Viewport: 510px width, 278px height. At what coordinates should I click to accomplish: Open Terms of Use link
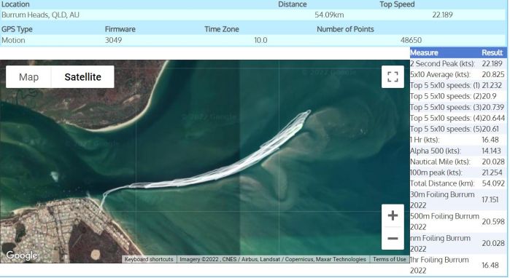(390, 259)
